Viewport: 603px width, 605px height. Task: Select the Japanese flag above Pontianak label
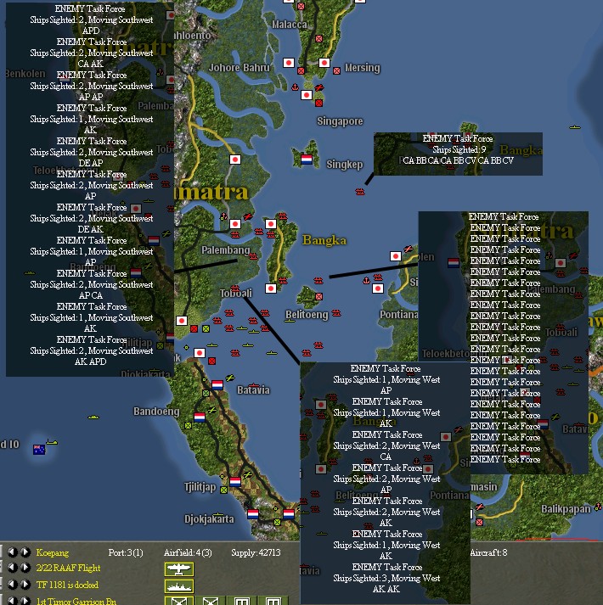pos(378,288)
